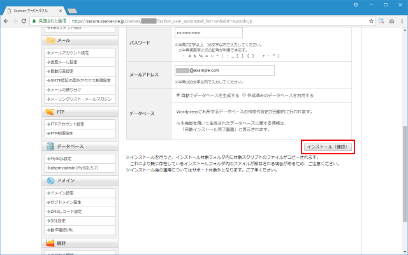Select Xserver サーバーパネル tab
This screenshot has height=255, width=408.
(x=33, y=11)
